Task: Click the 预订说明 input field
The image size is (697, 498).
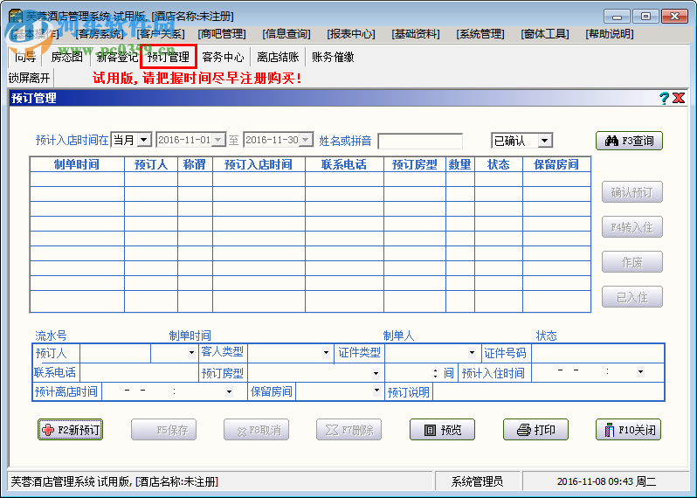Action: point(549,391)
